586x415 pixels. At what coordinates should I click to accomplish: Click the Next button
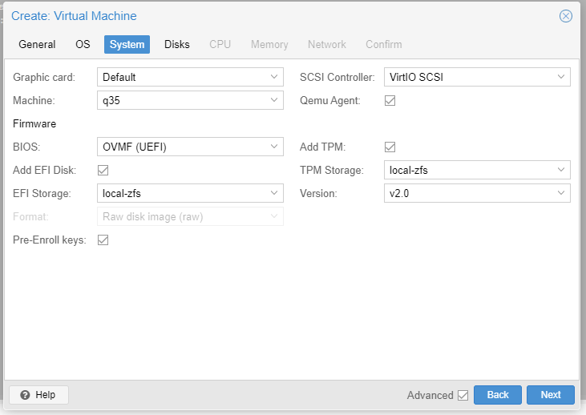tap(551, 395)
